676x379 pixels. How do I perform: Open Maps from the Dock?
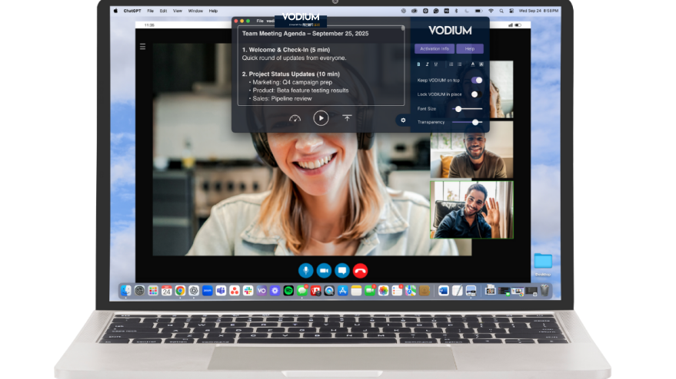(x=411, y=291)
